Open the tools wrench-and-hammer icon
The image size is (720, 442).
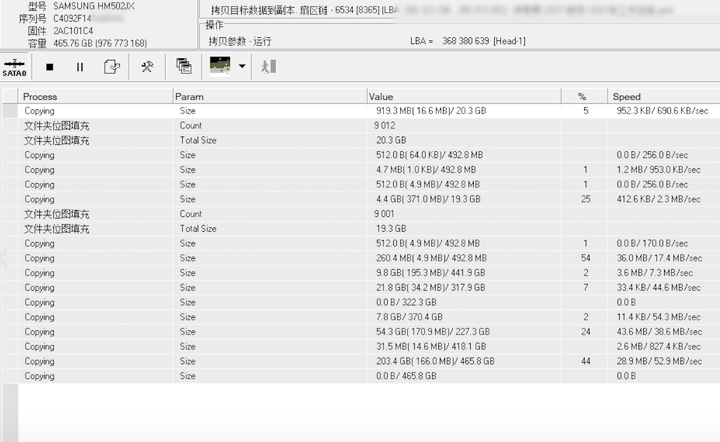click(147, 67)
